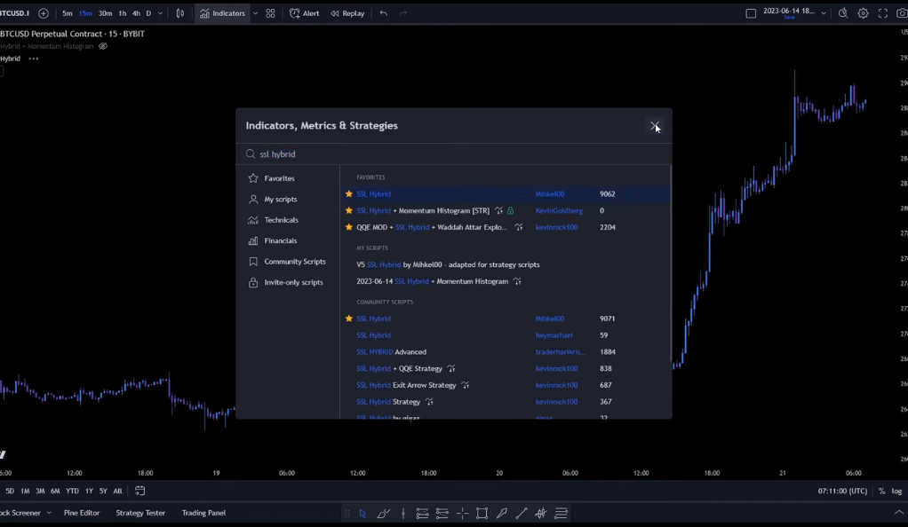Open the Hybrid indicator more options dots

(34, 59)
